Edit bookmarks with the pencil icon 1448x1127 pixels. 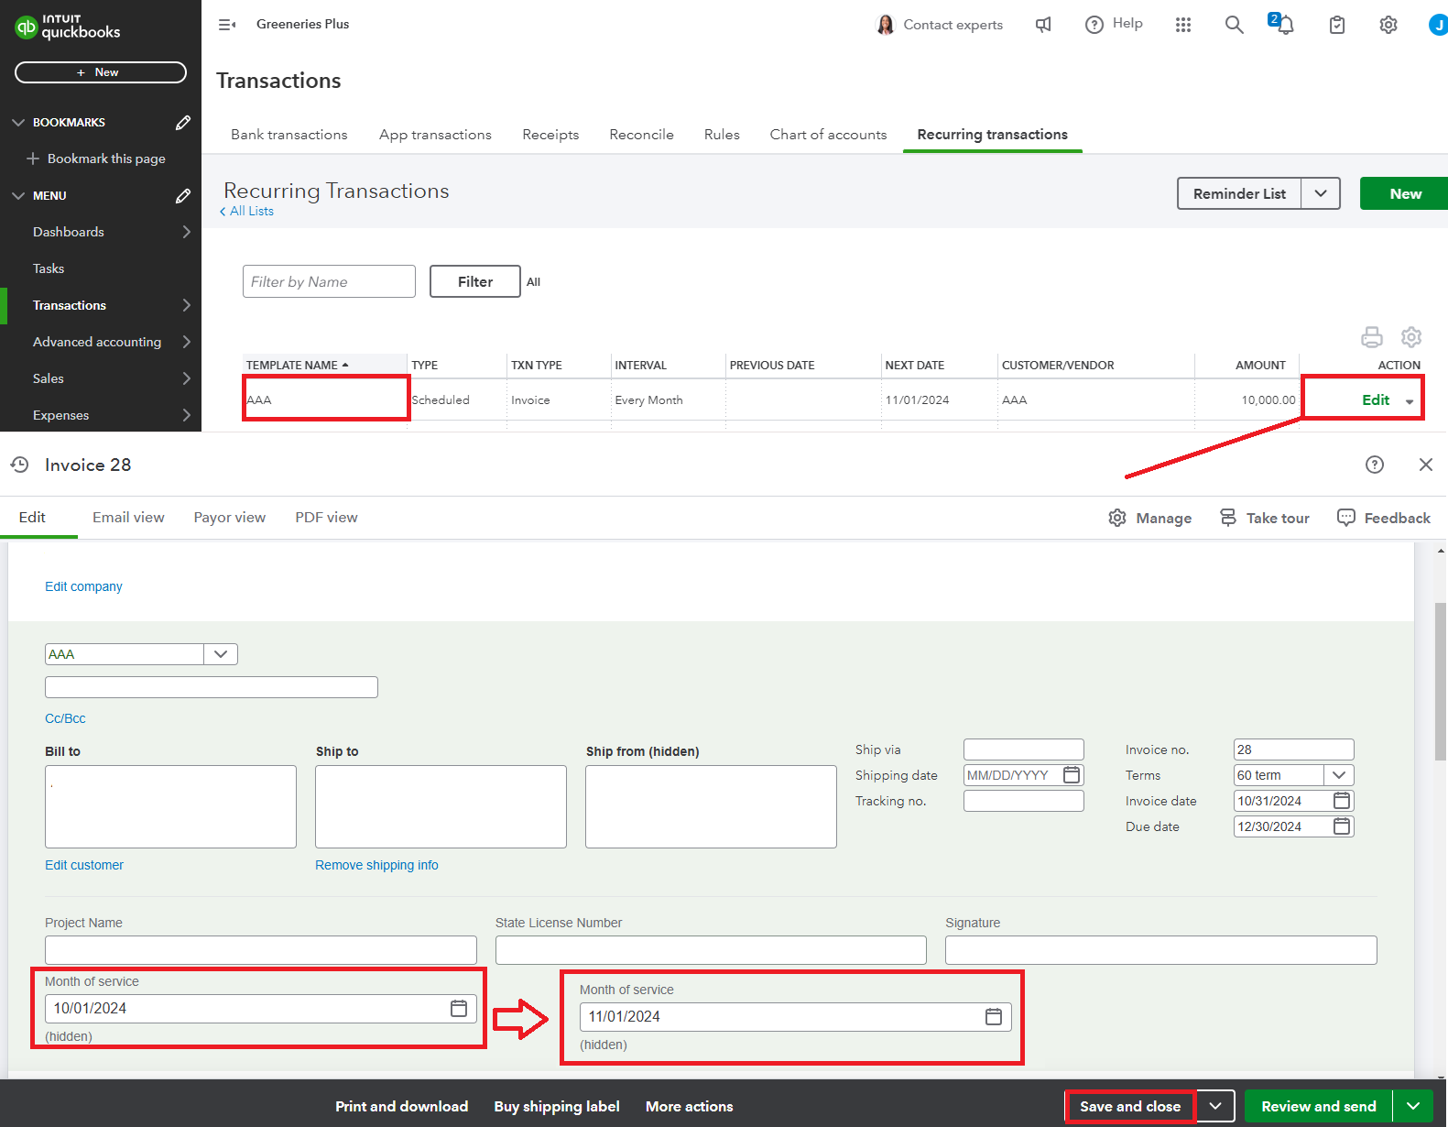[x=183, y=122]
